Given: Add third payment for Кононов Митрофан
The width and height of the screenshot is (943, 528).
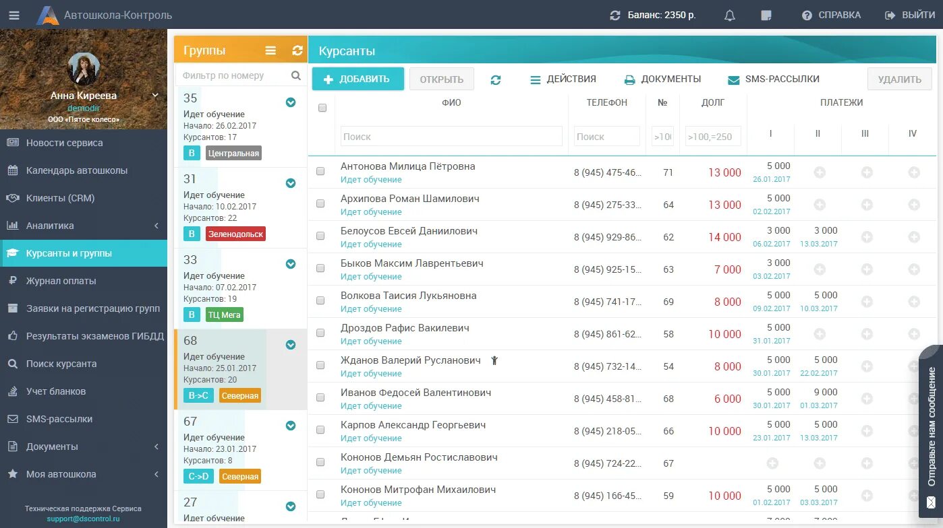Looking at the screenshot, I should pyautogui.click(x=867, y=496).
